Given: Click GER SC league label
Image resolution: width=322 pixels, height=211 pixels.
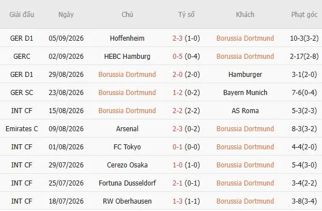Looking at the screenshot, I should point(22,93).
